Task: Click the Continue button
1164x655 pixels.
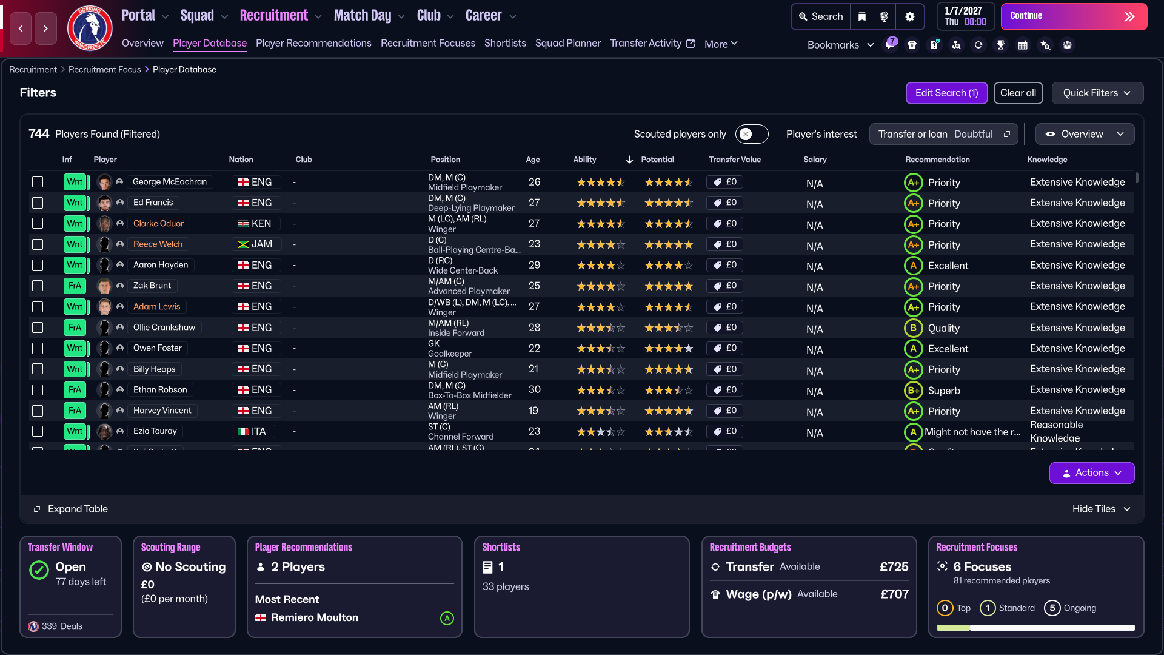Action: (x=1074, y=16)
